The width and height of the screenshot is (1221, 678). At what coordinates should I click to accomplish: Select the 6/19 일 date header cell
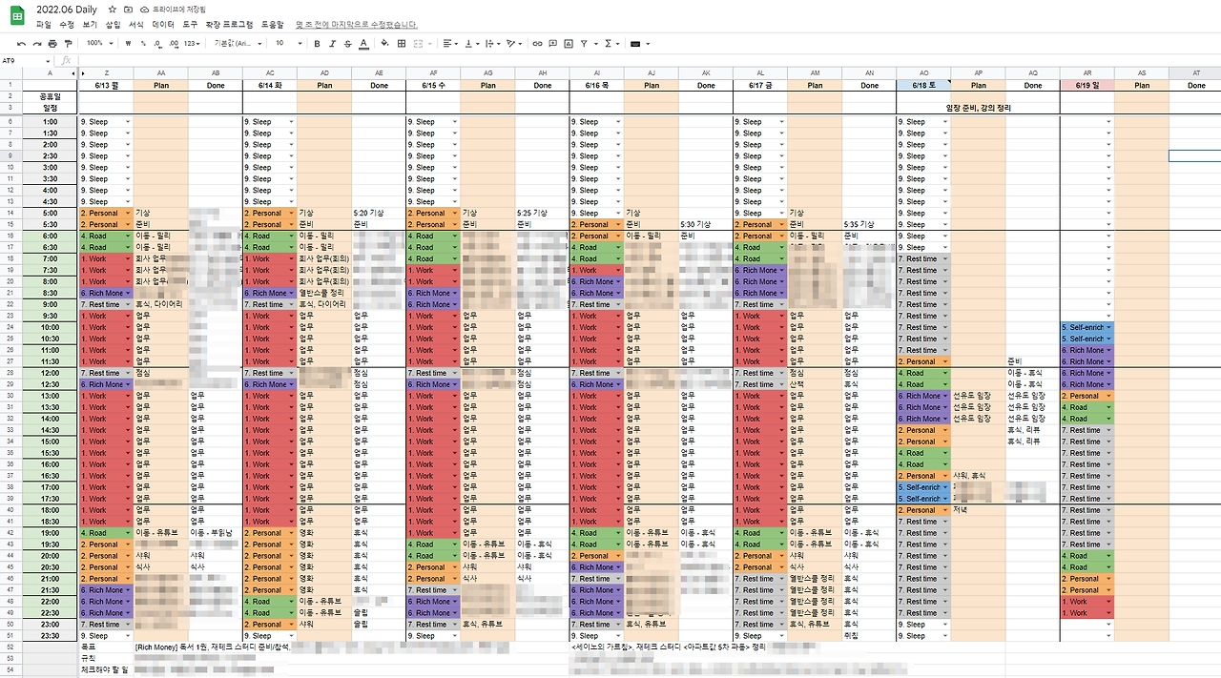click(x=1087, y=85)
